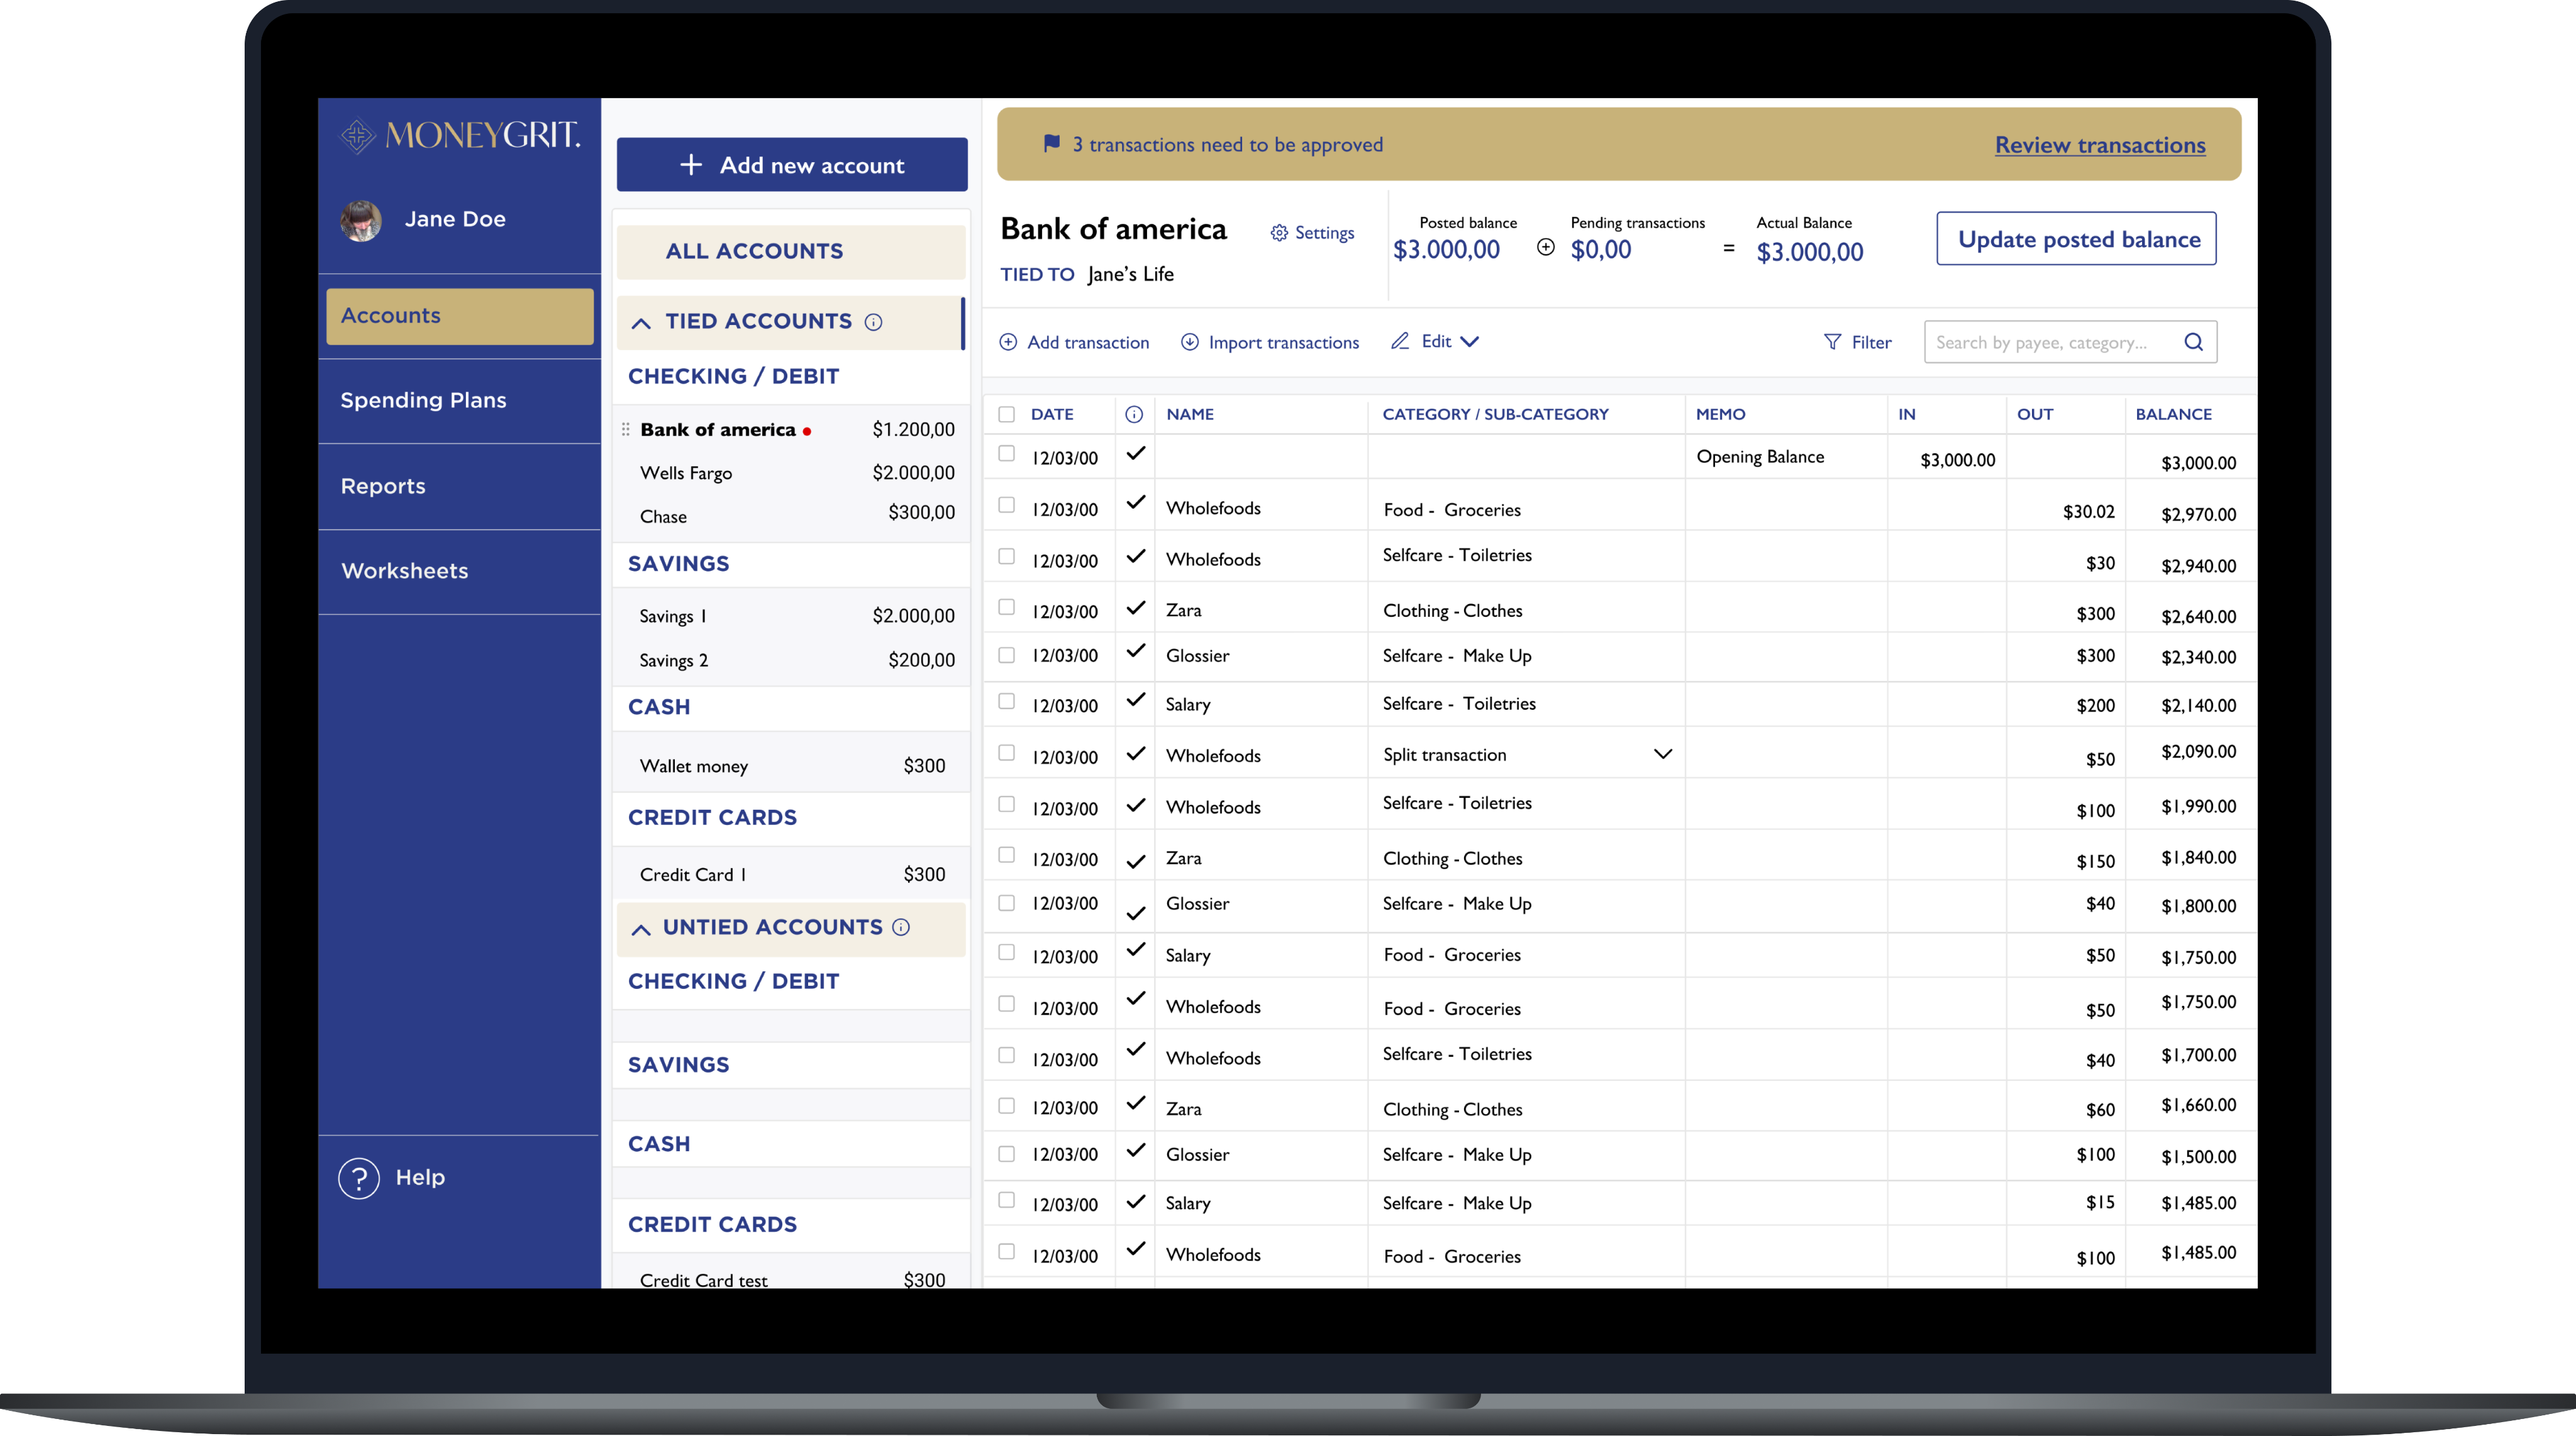The width and height of the screenshot is (2576, 1436).
Task: Click the Import transactions download icon
Action: [x=1189, y=342]
